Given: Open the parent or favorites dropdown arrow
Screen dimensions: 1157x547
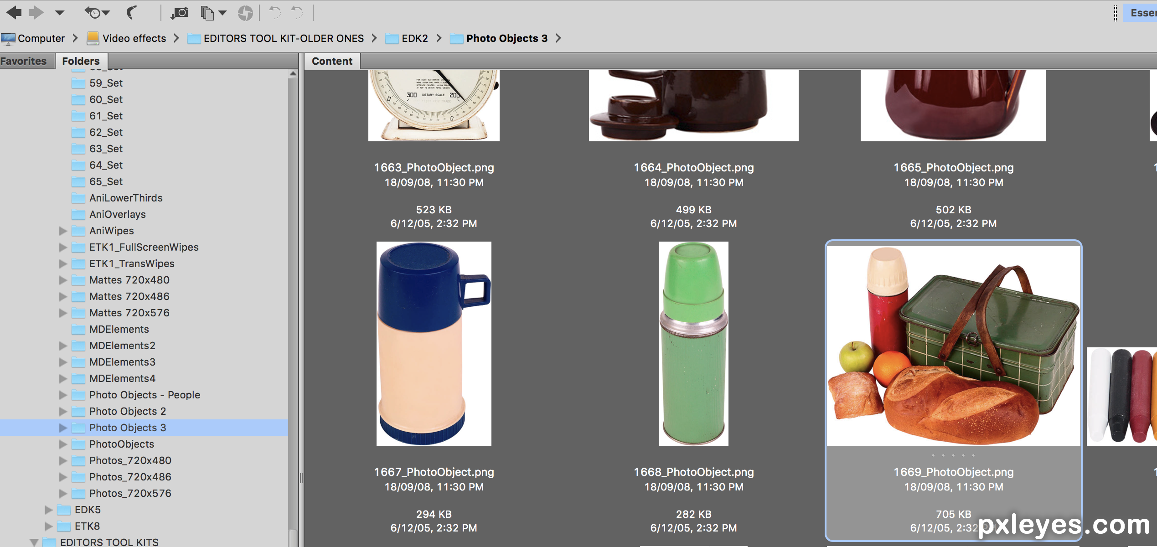Looking at the screenshot, I should coord(59,13).
